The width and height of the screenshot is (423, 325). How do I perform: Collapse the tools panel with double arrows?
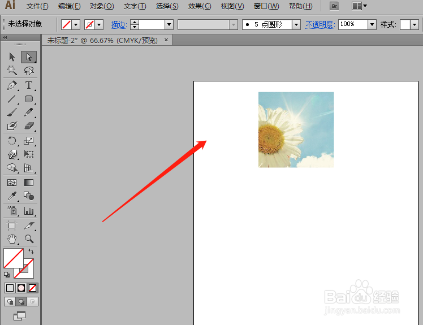pyautogui.click(x=5, y=37)
